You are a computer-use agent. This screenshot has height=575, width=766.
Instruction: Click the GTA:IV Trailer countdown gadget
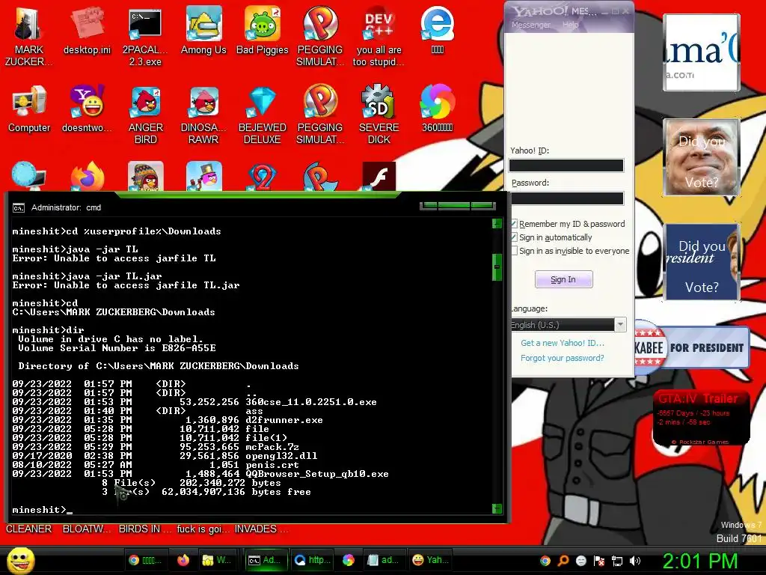coord(701,418)
